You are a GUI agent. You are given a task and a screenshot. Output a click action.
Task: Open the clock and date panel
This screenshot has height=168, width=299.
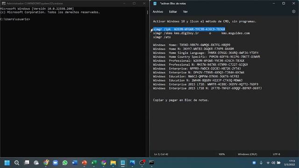click(290, 163)
